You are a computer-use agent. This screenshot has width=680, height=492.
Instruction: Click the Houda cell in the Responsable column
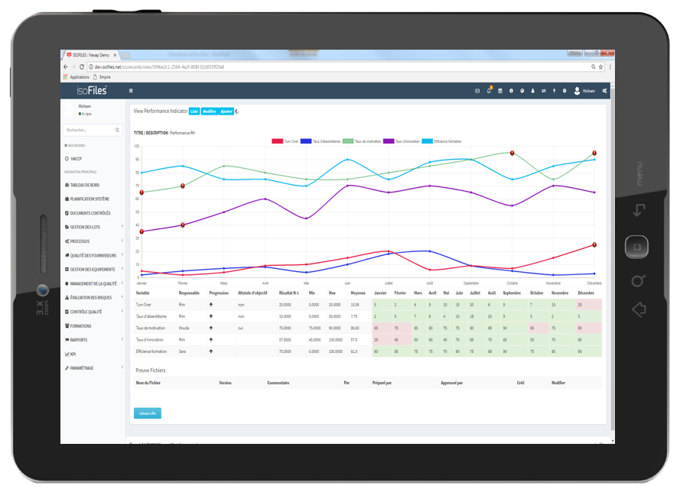point(184,328)
